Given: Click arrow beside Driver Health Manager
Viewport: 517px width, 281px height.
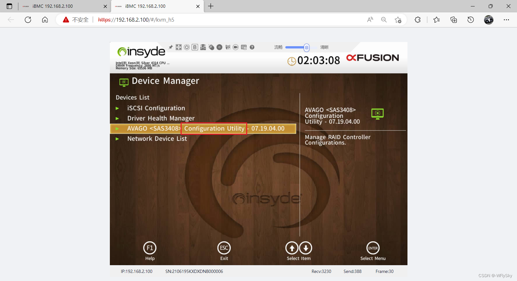Looking at the screenshot, I should pos(117,119).
